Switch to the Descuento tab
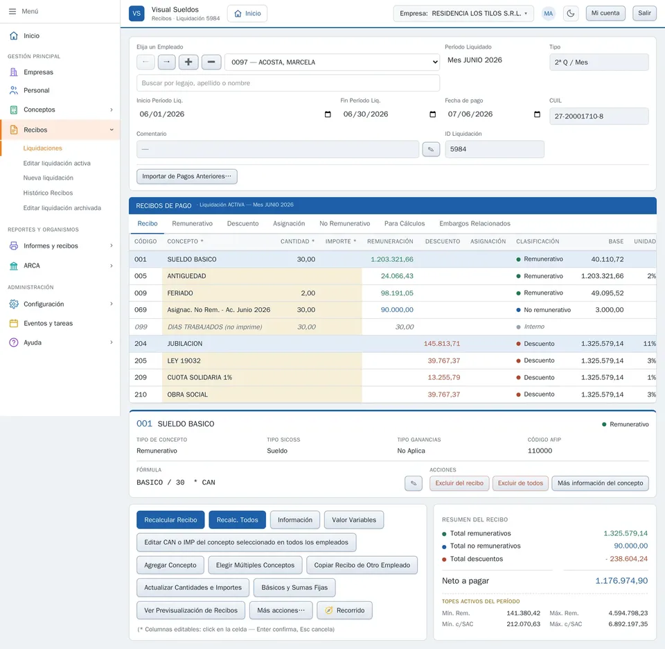Viewport: 665px width, 649px height. click(x=242, y=224)
